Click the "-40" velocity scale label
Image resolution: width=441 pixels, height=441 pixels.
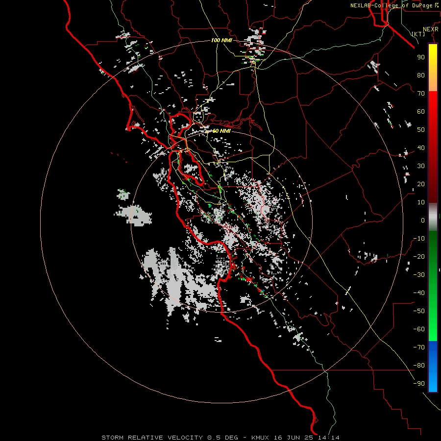point(419,293)
